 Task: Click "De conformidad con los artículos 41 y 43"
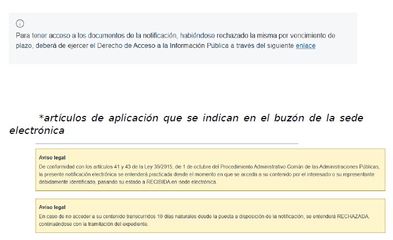[91, 165]
